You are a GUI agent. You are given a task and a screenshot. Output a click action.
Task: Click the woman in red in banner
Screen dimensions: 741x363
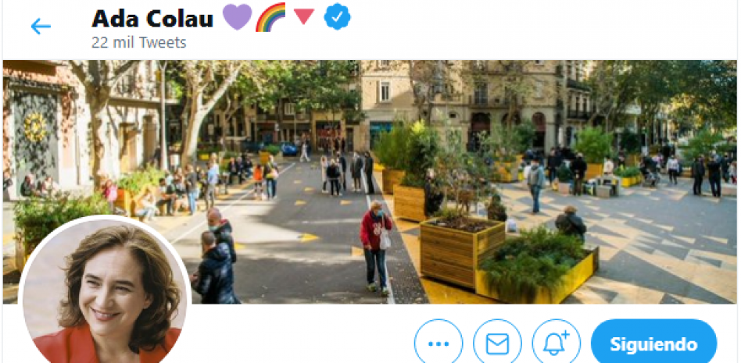point(376,247)
